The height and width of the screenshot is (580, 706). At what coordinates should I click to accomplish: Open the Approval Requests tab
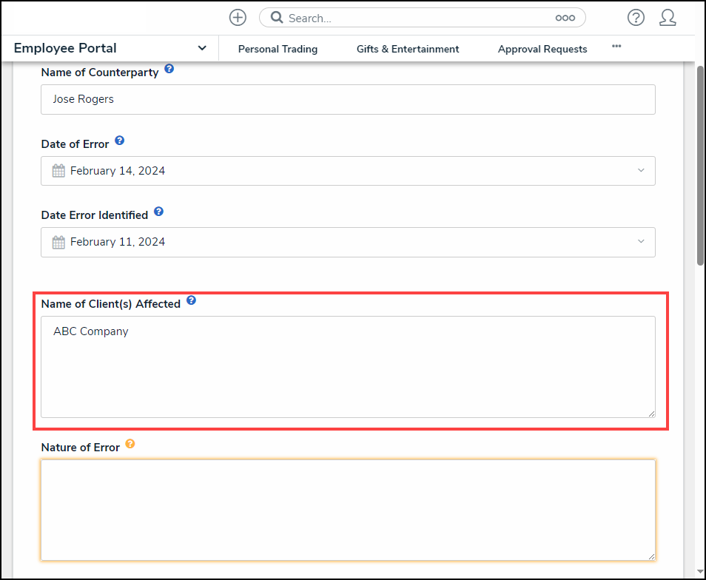542,49
